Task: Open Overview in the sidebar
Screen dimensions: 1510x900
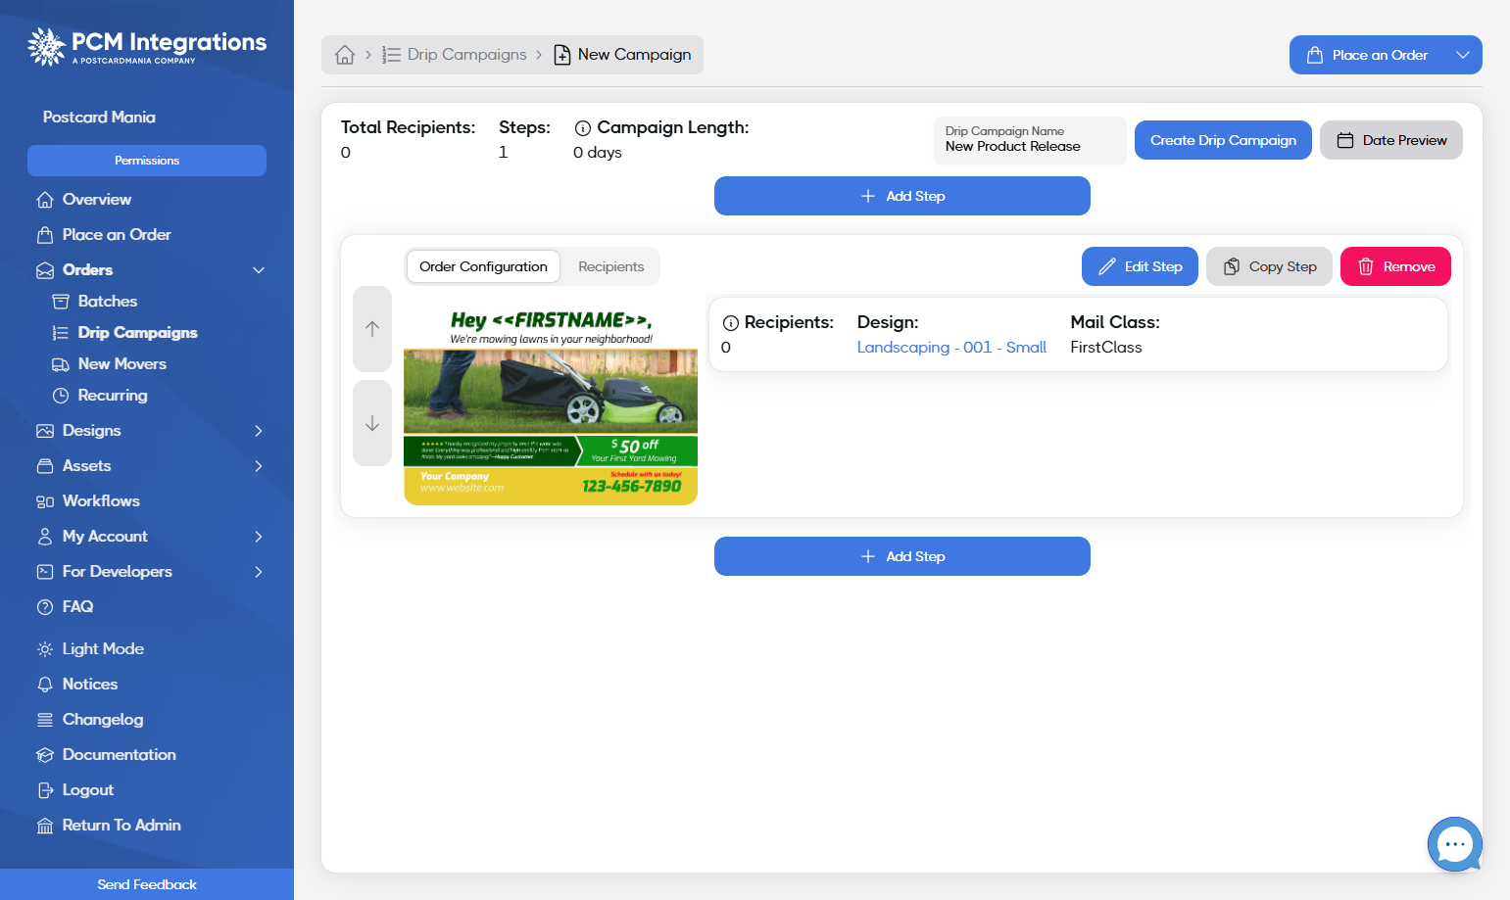Action: click(83, 200)
